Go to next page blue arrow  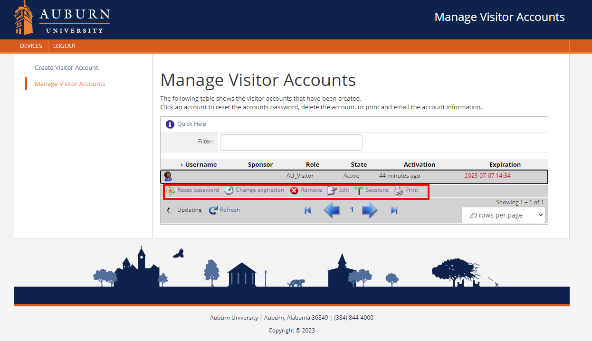[x=370, y=210]
